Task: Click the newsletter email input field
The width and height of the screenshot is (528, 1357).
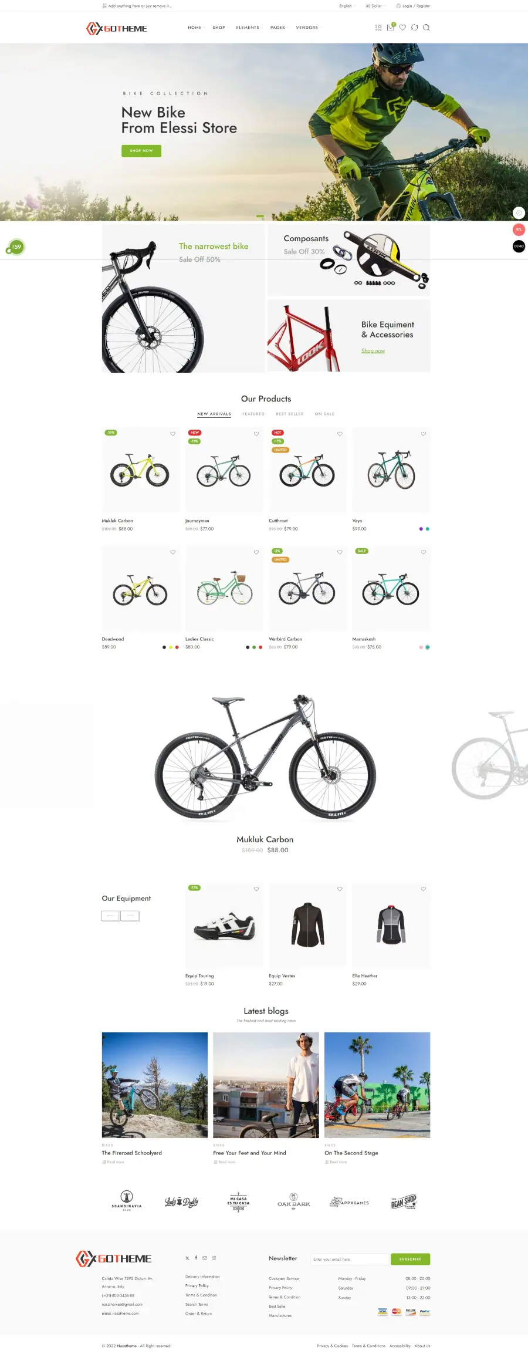Action: (x=350, y=1259)
